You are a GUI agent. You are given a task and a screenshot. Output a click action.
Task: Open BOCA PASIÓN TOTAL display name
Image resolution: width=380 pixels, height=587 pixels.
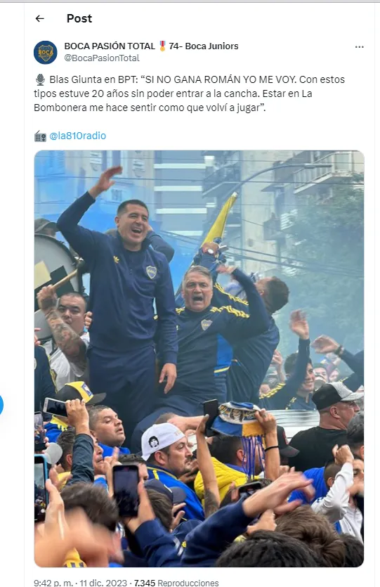tap(110, 46)
